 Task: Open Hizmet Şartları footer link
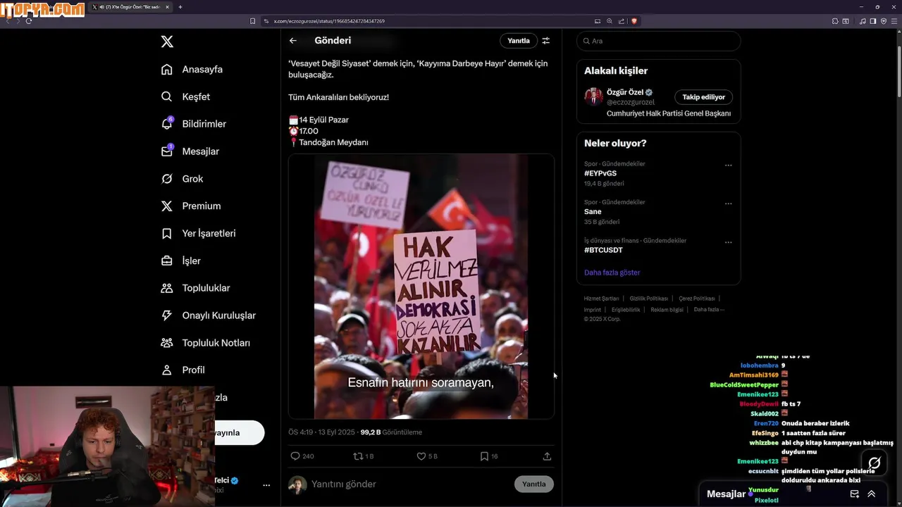coord(601,299)
